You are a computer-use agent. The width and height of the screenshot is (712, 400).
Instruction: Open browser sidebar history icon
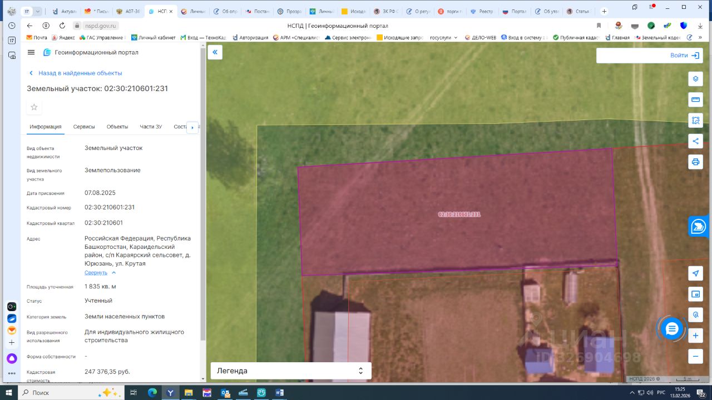(12, 26)
